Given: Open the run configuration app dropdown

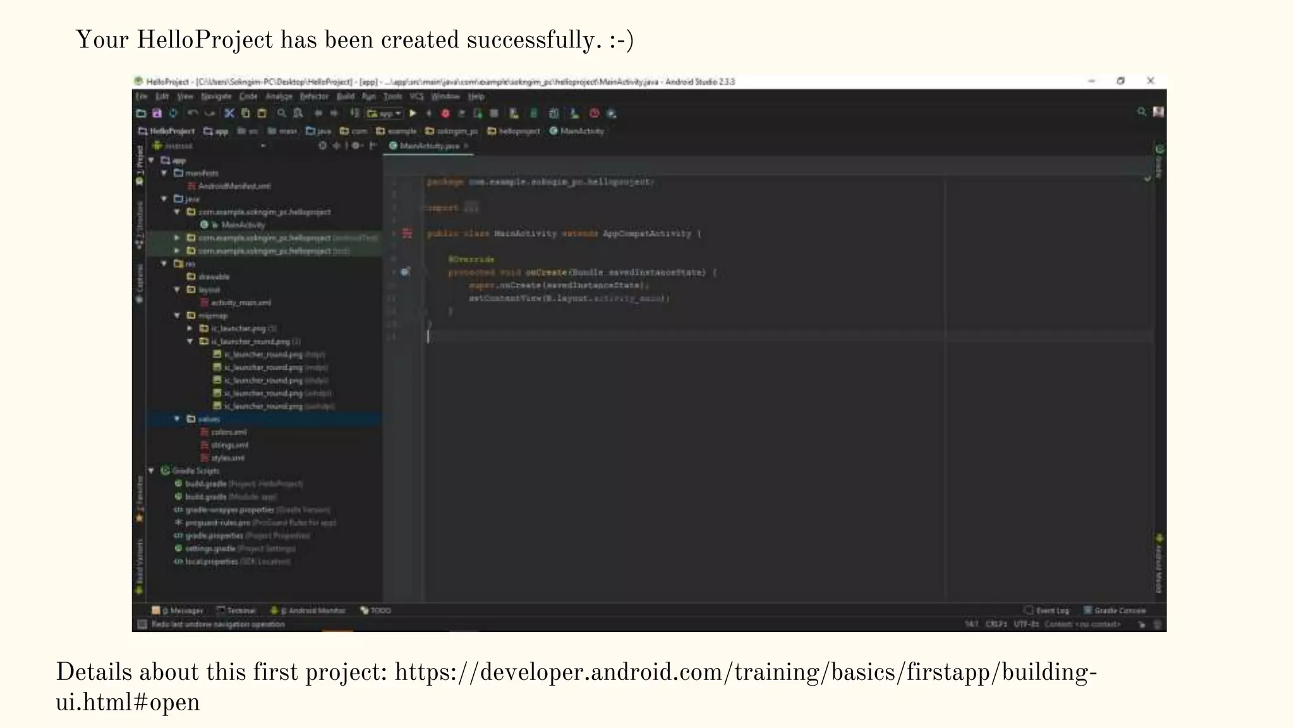Looking at the screenshot, I should coord(384,114).
